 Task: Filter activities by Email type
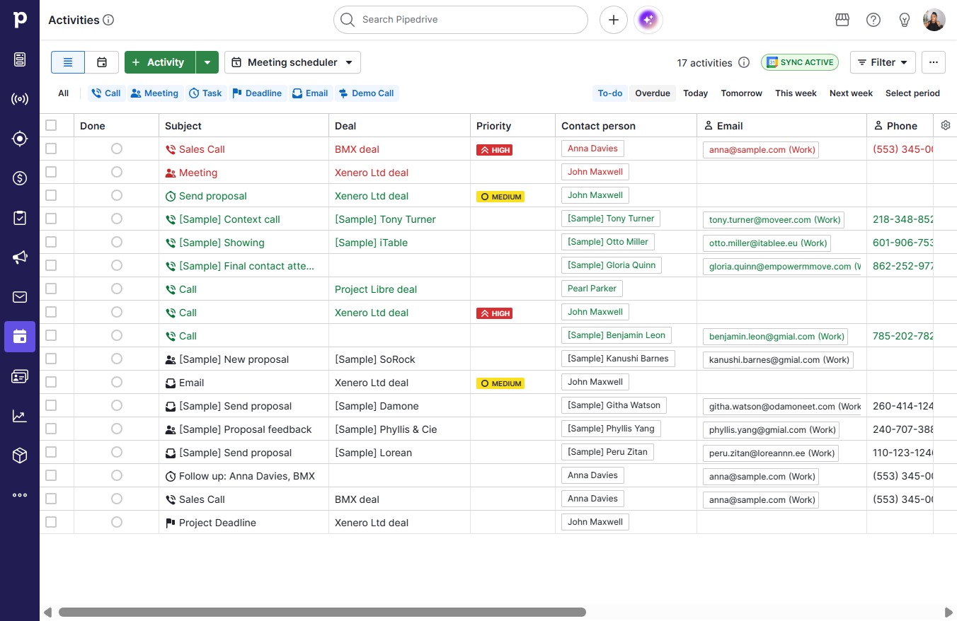tap(310, 93)
